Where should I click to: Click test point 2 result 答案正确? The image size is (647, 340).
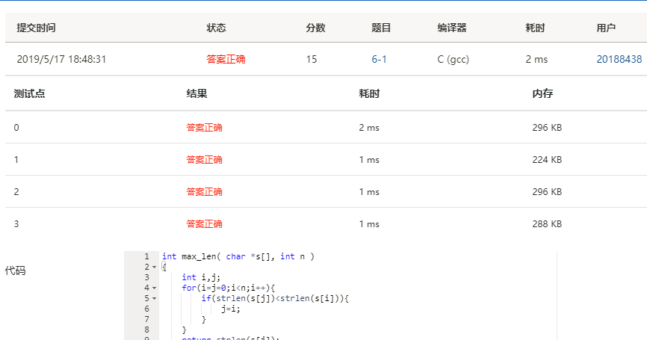[x=204, y=192]
